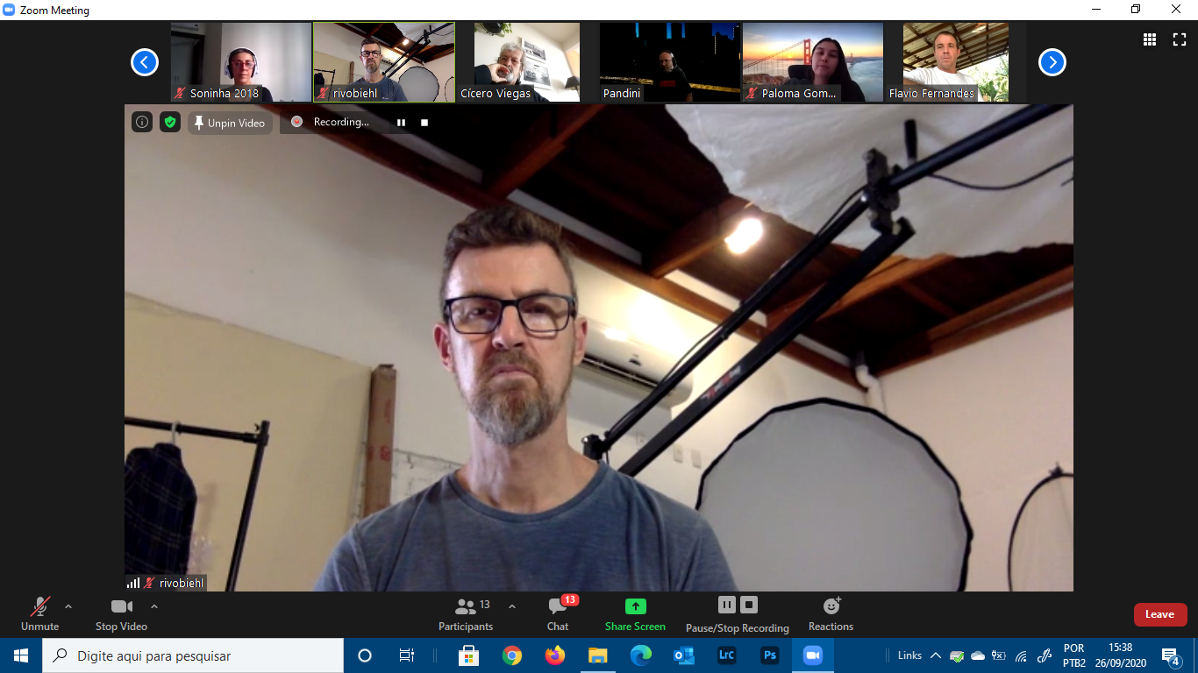This screenshot has height=673, width=1198.
Task: Unmute the microphone
Action: pyautogui.click(x=39, y=613)
